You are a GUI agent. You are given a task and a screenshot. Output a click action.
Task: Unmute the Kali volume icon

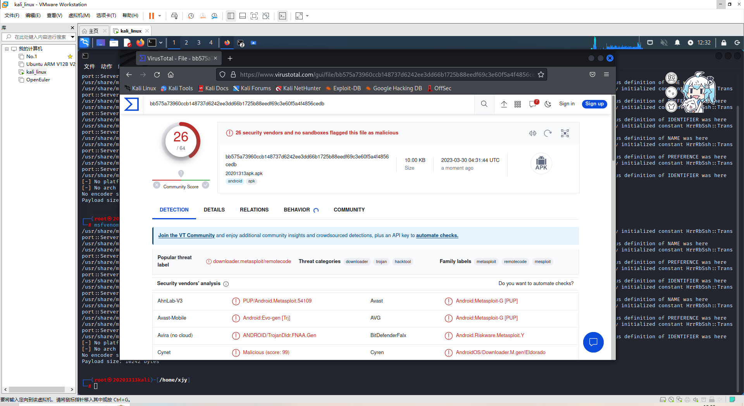[x=664, y=43]
